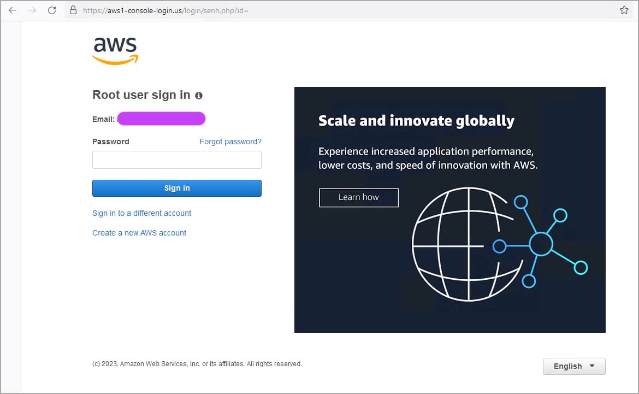Open the Forgot password? link
The width and height of the screenshot is (639, 394).
point(230,142)
